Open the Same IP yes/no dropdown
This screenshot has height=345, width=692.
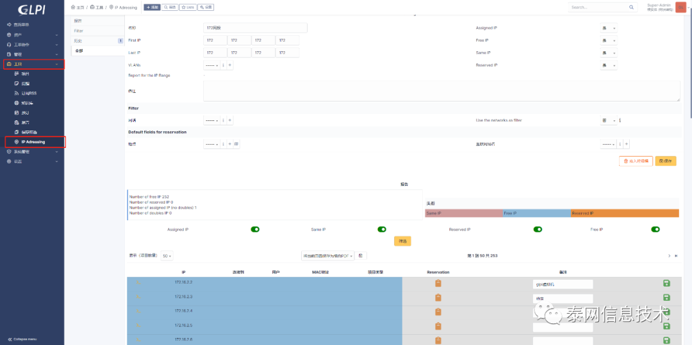point(608,52)
